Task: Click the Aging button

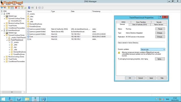Action: click(x=160, y=59)
